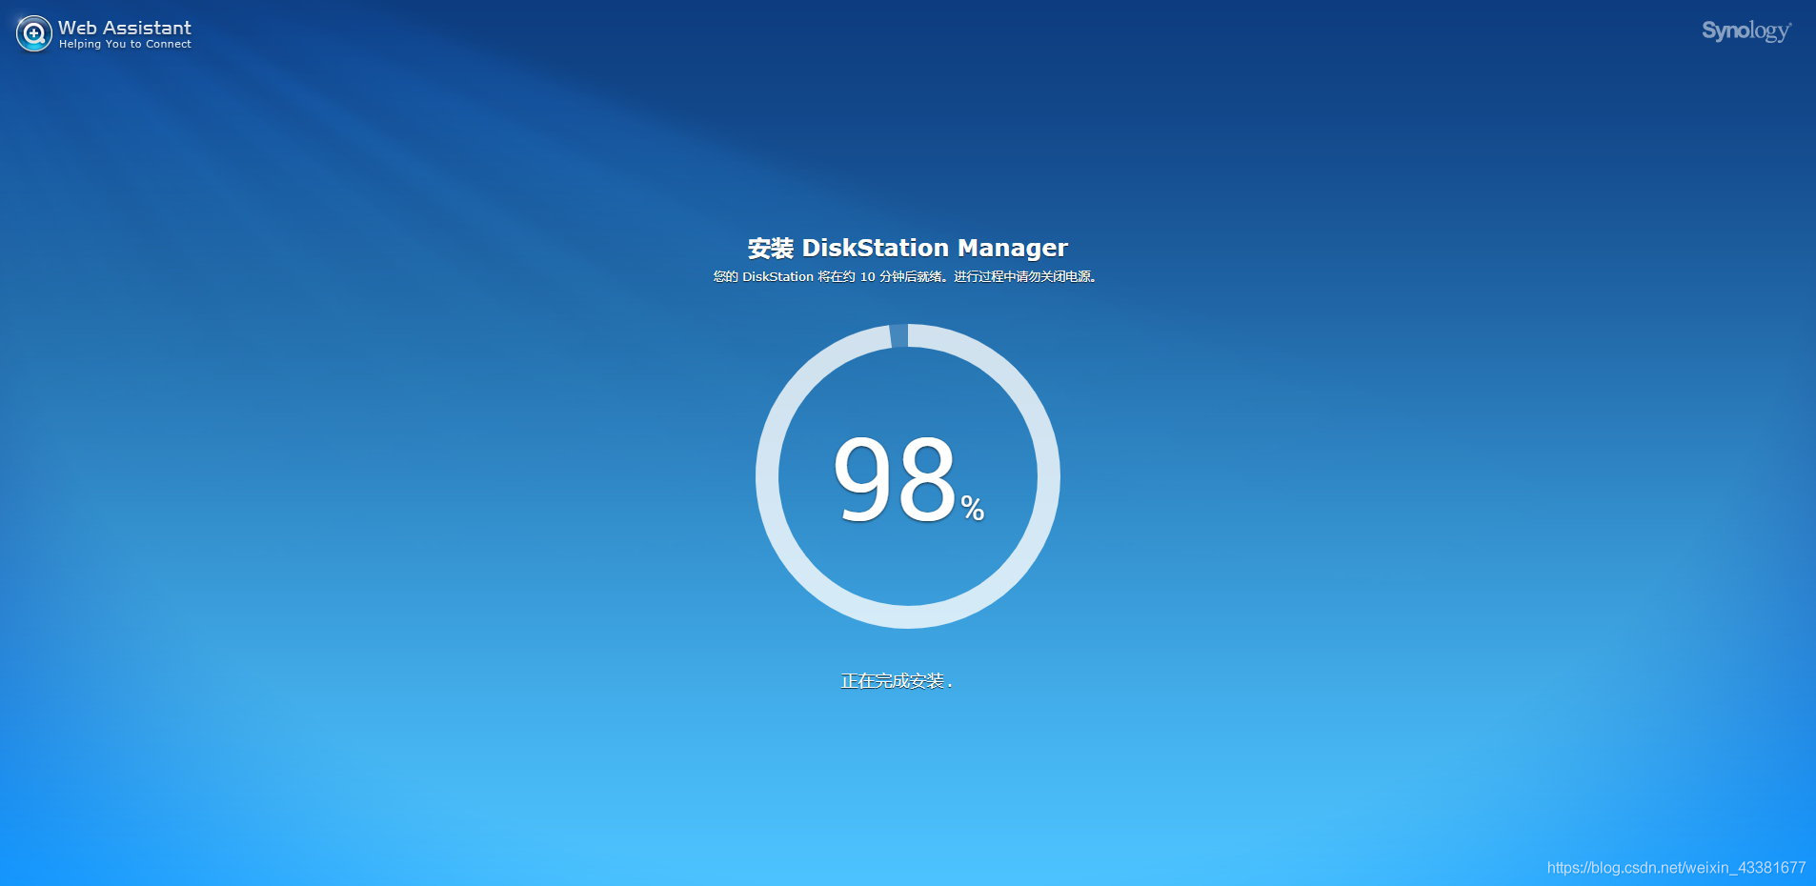Click the percent symbol beside 98

click(972, 508)
